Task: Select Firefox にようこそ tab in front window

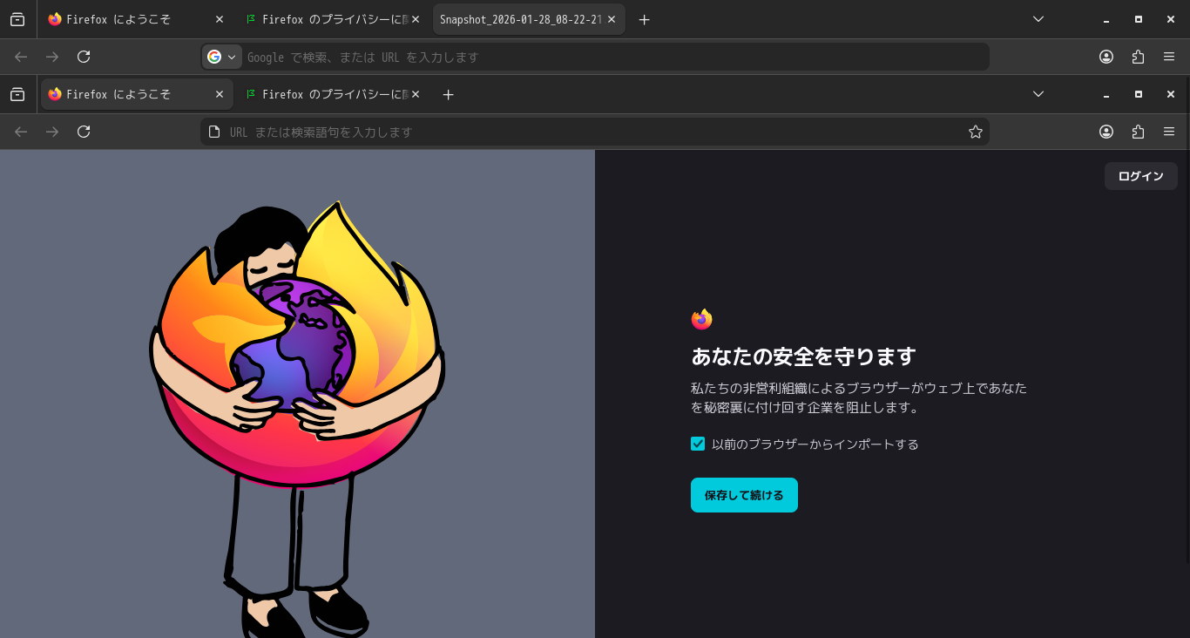Action: pos(137,94)
